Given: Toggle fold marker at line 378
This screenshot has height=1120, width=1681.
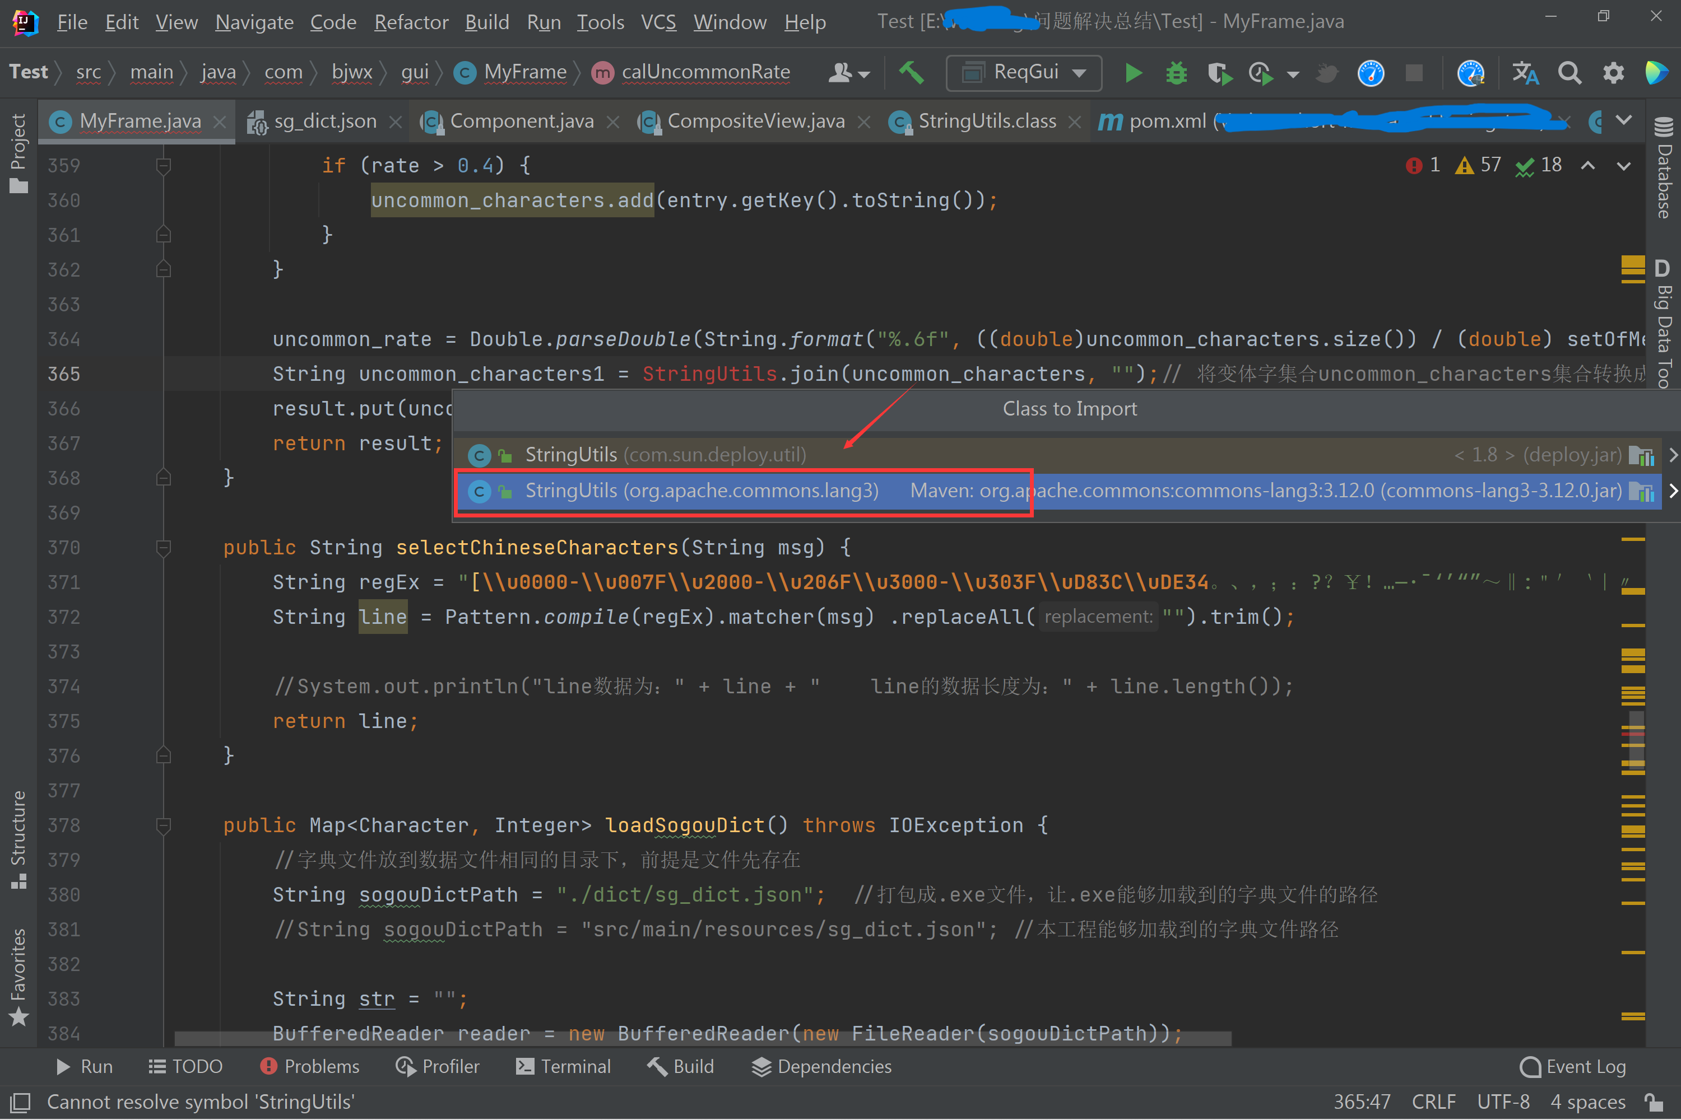Looking at the screenshot, I should 164,825.
